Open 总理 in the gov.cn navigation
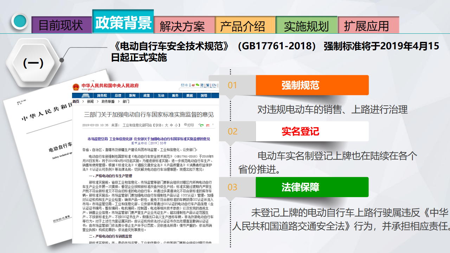Image resolution: width=450 pixels, height=253 pixels. tap(118, 96)
